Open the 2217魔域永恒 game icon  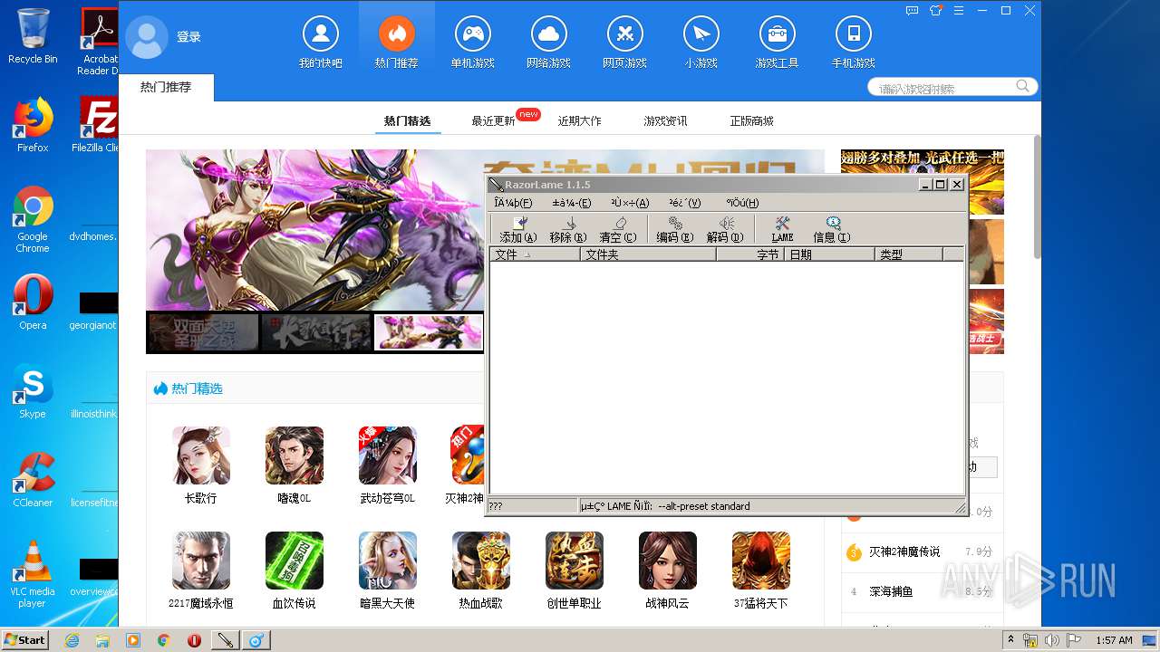point(201,561)
